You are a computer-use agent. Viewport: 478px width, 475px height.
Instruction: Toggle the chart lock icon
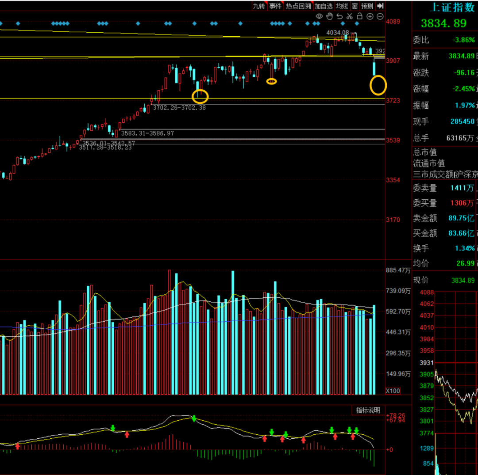click(359, 16)
